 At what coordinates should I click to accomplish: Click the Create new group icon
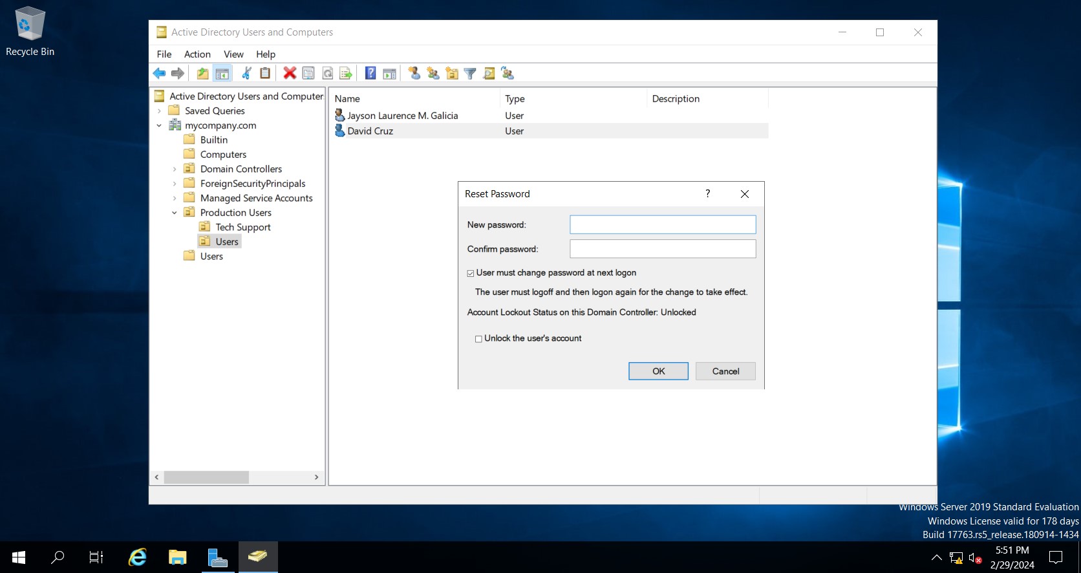click(433, 73)
